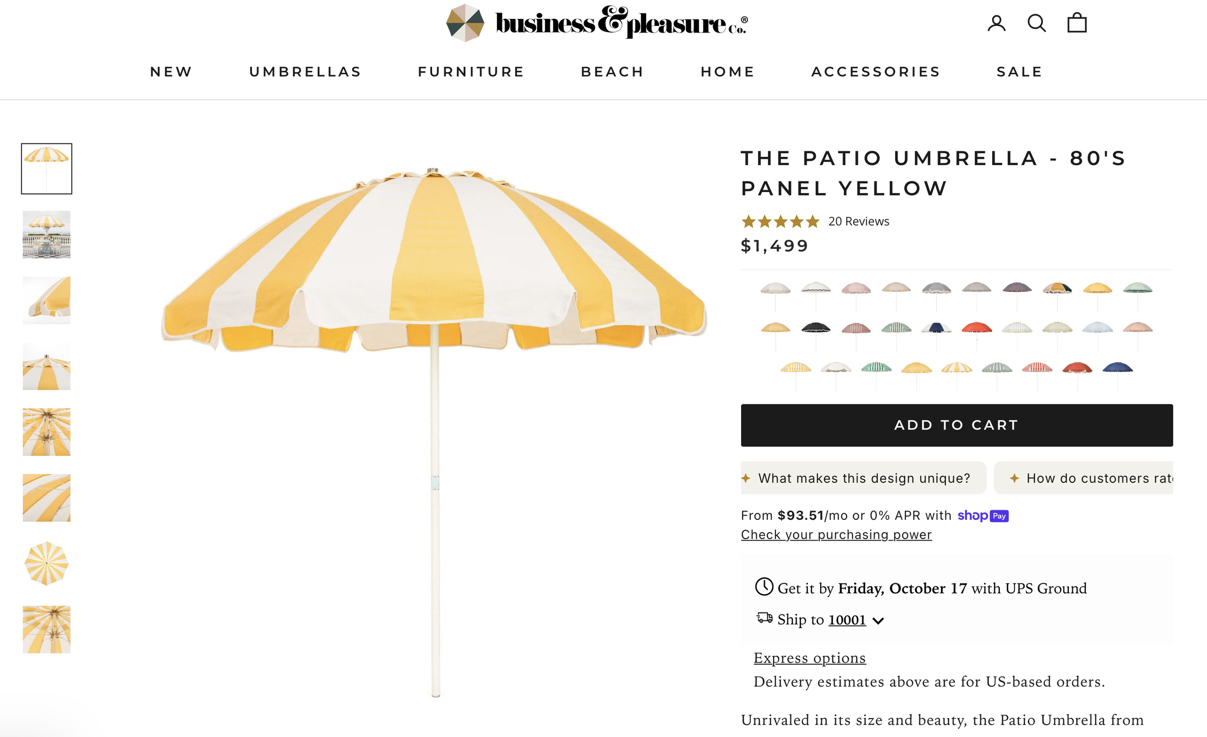Click the clock icon beside delivery estimate

pyautogui.click(x=764, y=587)
